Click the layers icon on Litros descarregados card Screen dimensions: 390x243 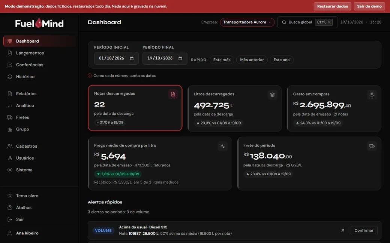point(272,95)
